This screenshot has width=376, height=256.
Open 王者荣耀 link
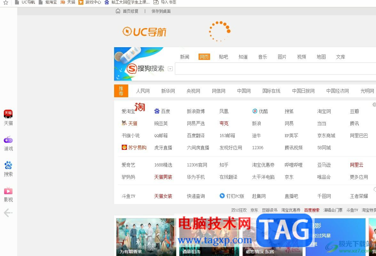359,196
